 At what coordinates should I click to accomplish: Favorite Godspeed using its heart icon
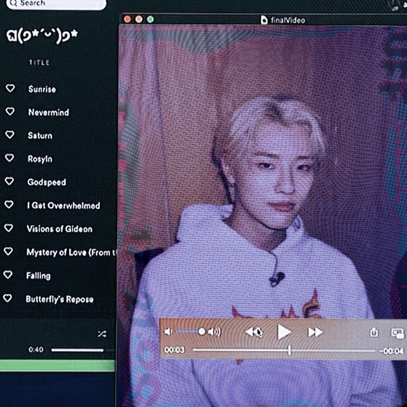tap(9, 181)
